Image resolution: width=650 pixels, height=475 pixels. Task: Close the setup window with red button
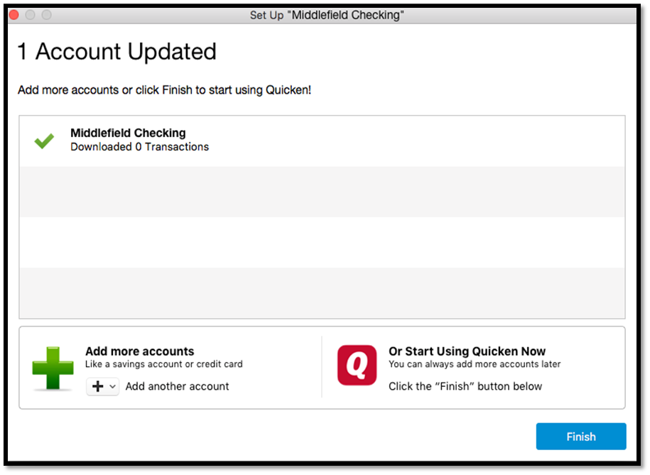click(13, 15)
